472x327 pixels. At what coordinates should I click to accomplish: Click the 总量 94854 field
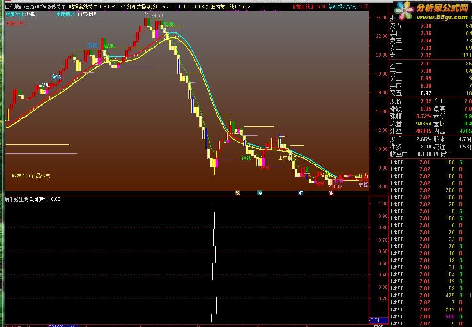(410, 124)
